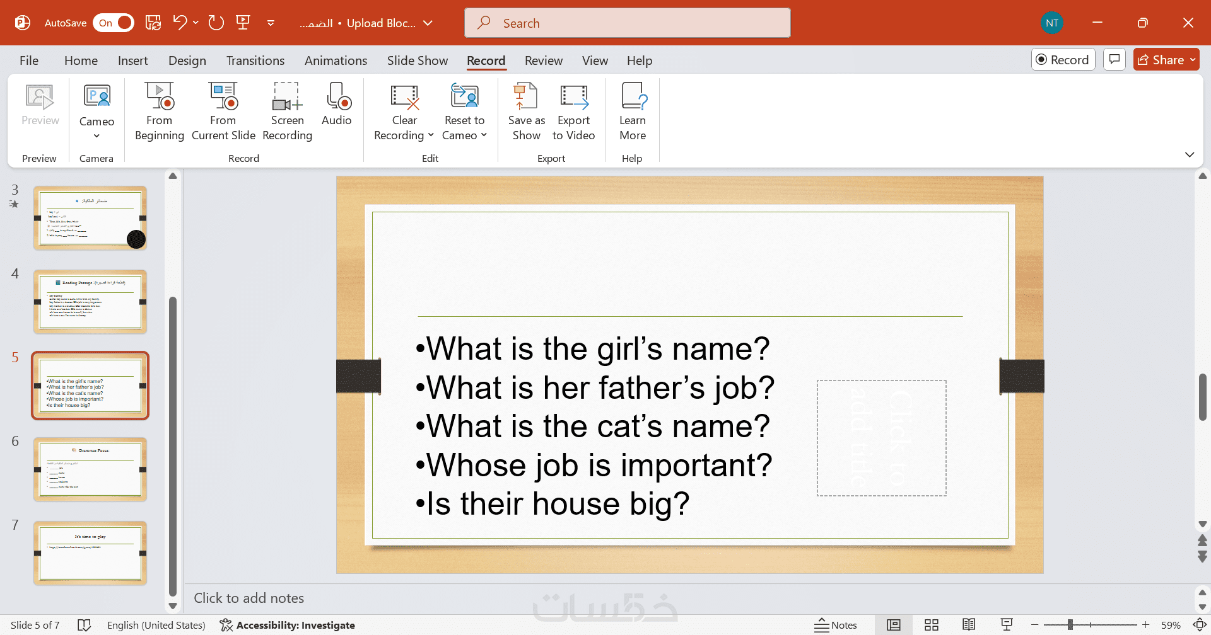The image size is (1211, 635).
Task: Toggle the comments pane button
Action: point(1114,60)
